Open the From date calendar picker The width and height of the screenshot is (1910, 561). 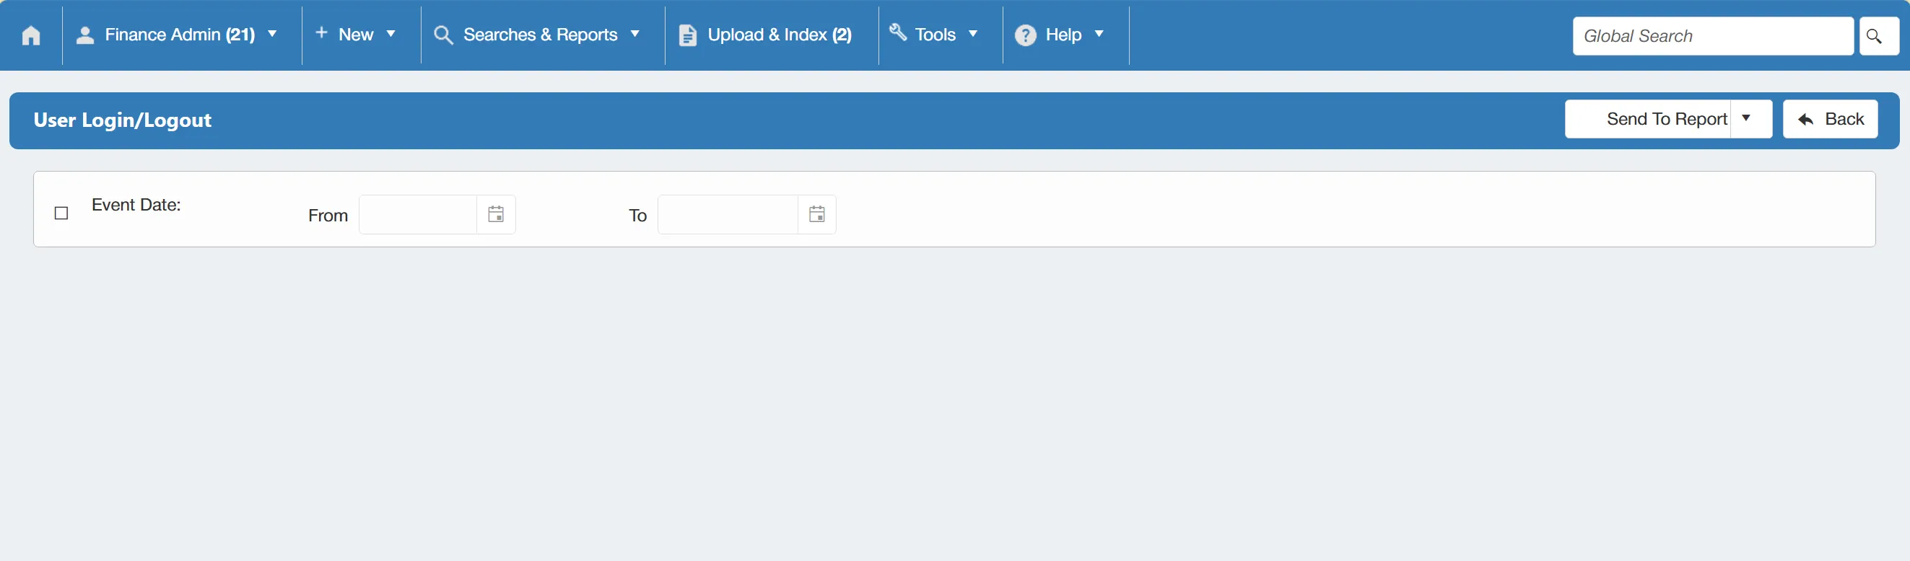click(x=496, y=215)
